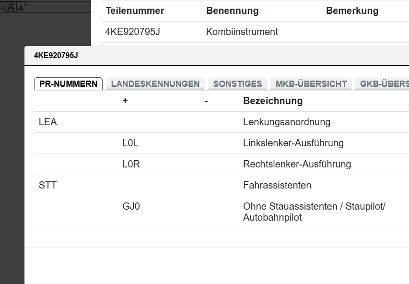Select the SONSTIGES tab
The image size is (409, 284).
click(x=237, y=84)
